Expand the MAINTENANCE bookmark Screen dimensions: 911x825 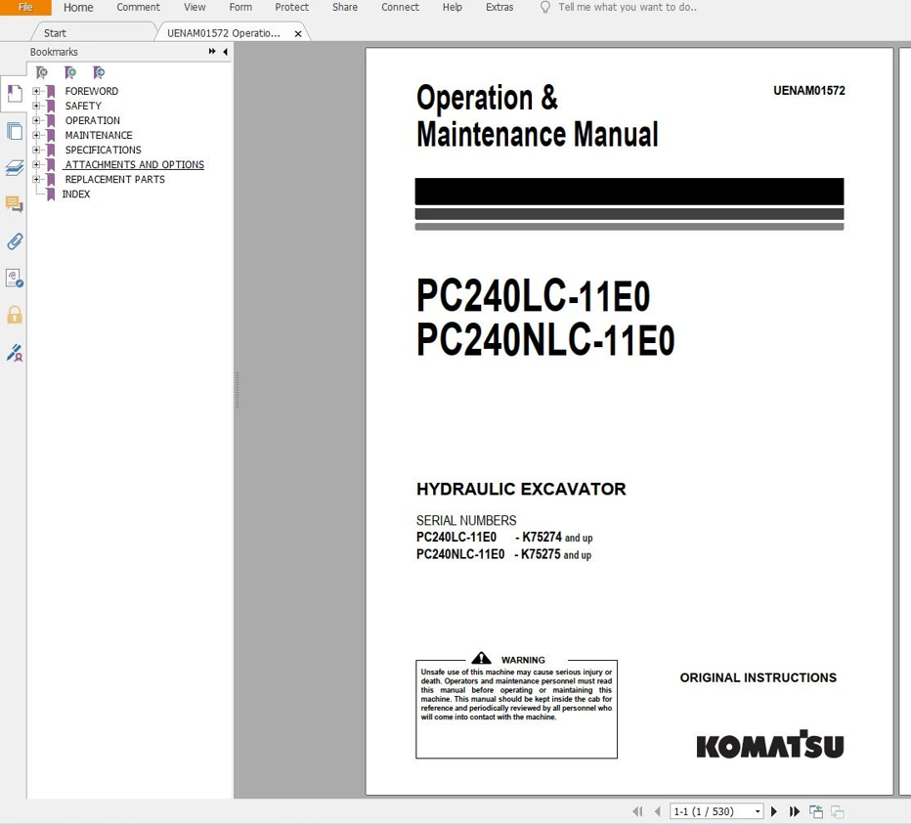[x=36, y=135]
